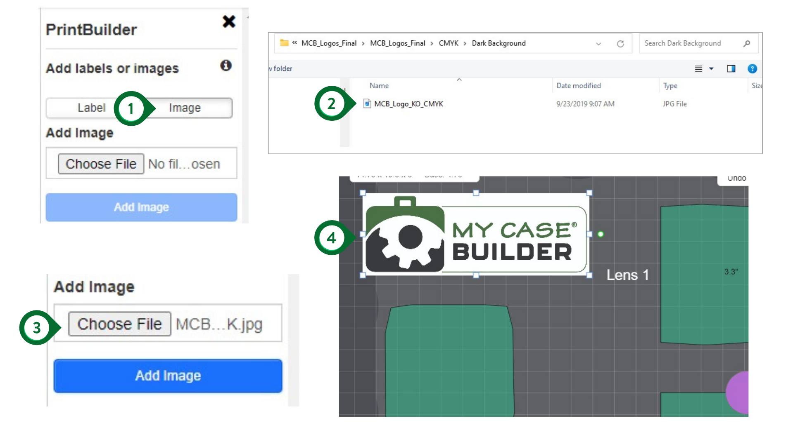Select the purple circle shape on canvas
The width and height of the screenshot is (793, 444).
click(x=738, y=392)
